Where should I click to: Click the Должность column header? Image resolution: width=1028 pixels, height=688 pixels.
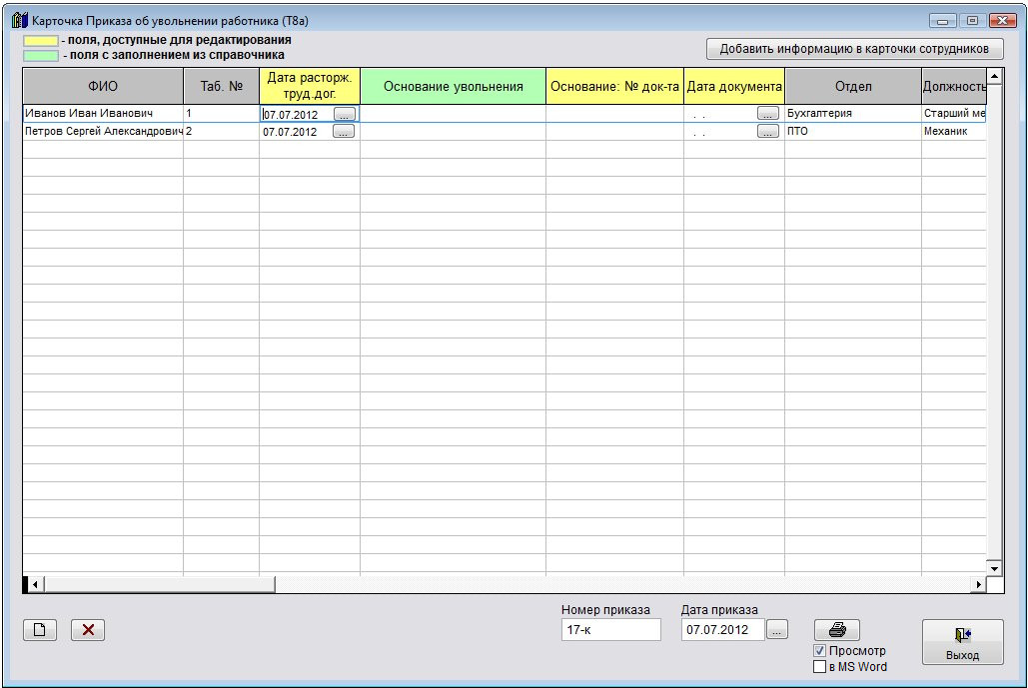coord(954,86)
